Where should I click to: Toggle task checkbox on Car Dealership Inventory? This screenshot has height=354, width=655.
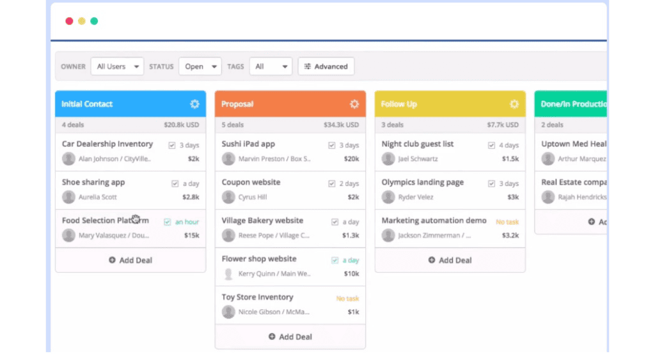pyautogui.click(x=171, y=145)
